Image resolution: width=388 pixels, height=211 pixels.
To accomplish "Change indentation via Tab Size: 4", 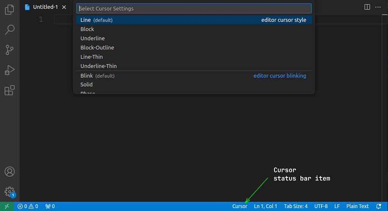I will (x=296, y=206).
